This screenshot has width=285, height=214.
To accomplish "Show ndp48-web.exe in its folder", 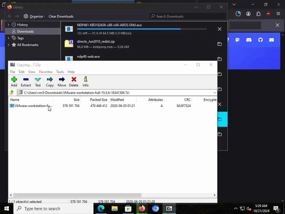I will coord(220,59).
